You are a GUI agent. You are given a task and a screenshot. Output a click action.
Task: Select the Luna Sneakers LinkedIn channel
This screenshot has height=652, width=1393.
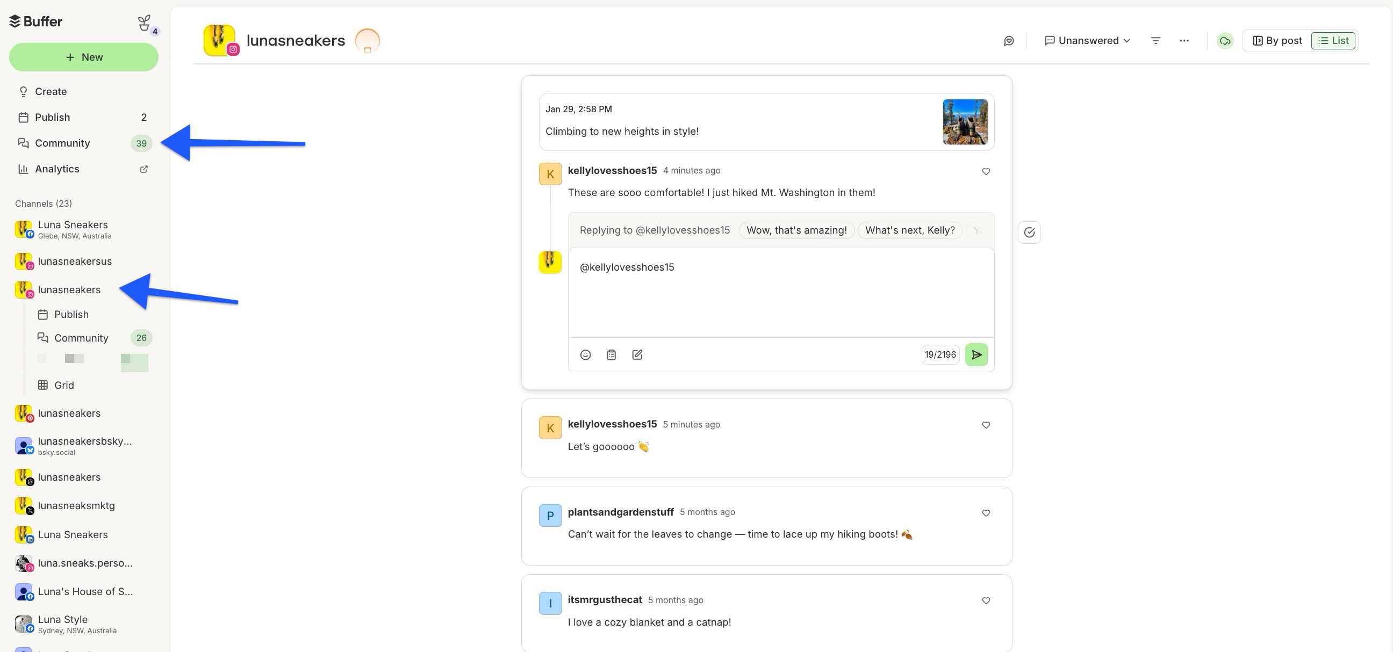click(x=84, y=535)
